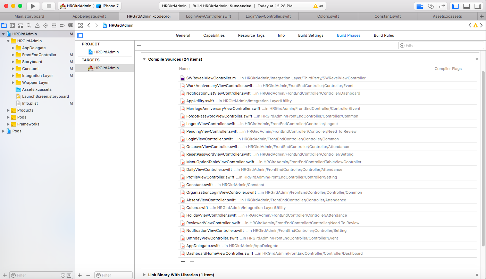
Task: Open the Test navigator
Action: (45, 25)
